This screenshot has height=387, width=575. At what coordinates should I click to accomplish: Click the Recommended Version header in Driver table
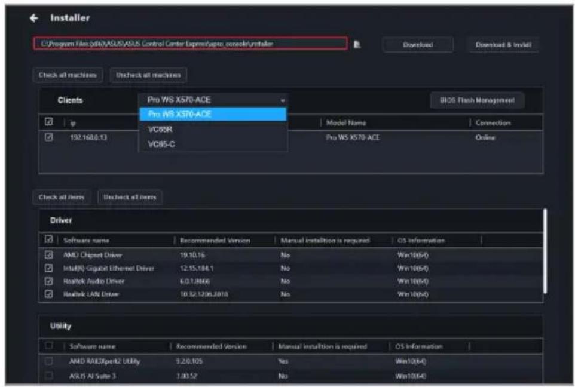tap(215, 241)
